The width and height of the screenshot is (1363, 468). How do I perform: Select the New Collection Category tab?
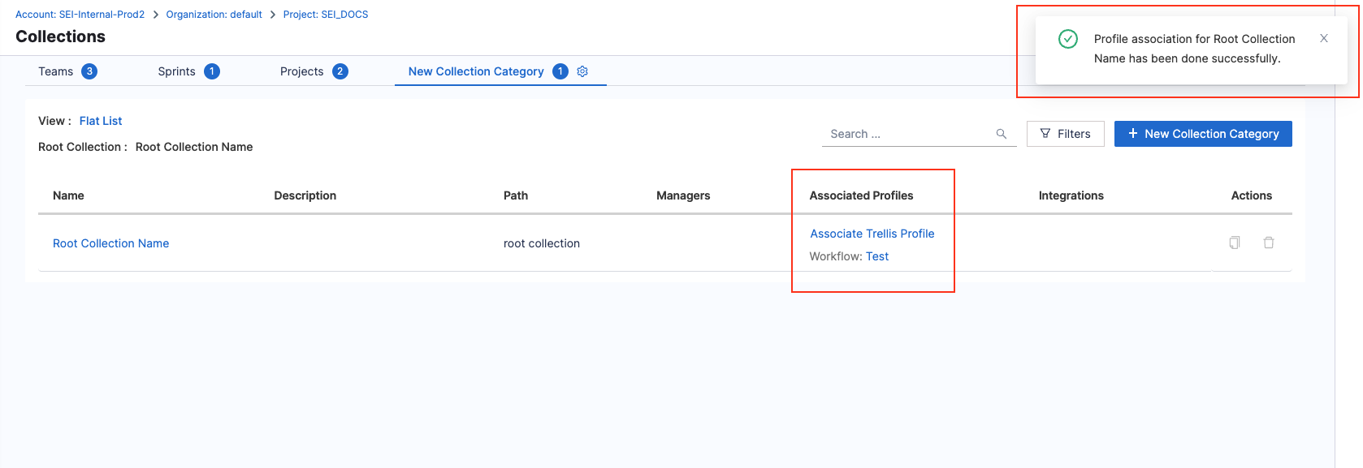pos(475,71)
